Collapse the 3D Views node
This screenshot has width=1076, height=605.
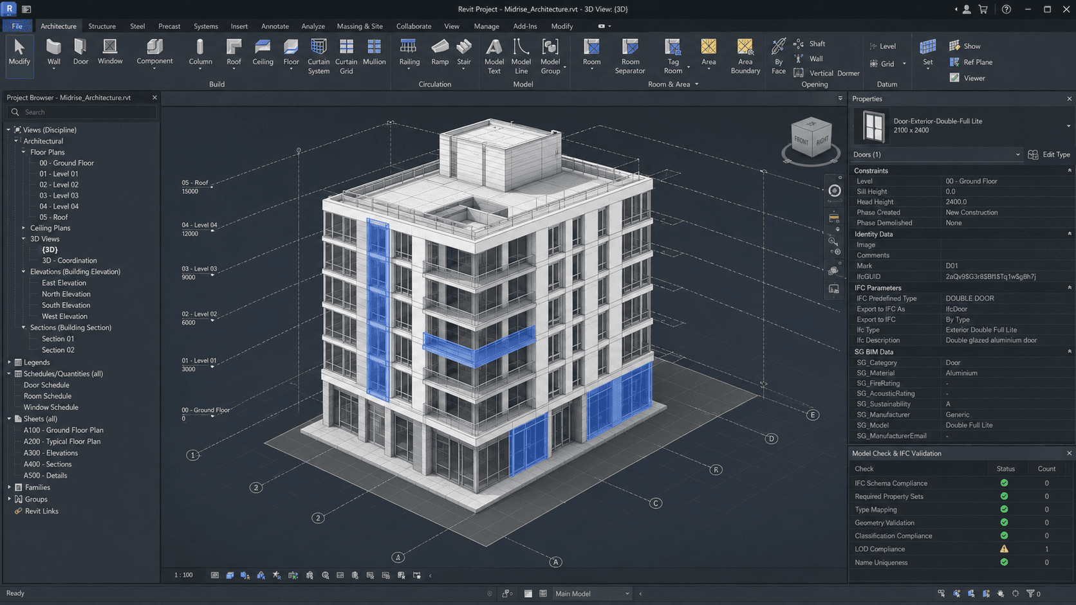coord(24,239)
